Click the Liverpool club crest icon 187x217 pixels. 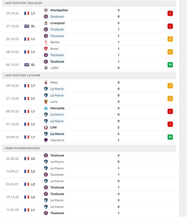(46, 23)
